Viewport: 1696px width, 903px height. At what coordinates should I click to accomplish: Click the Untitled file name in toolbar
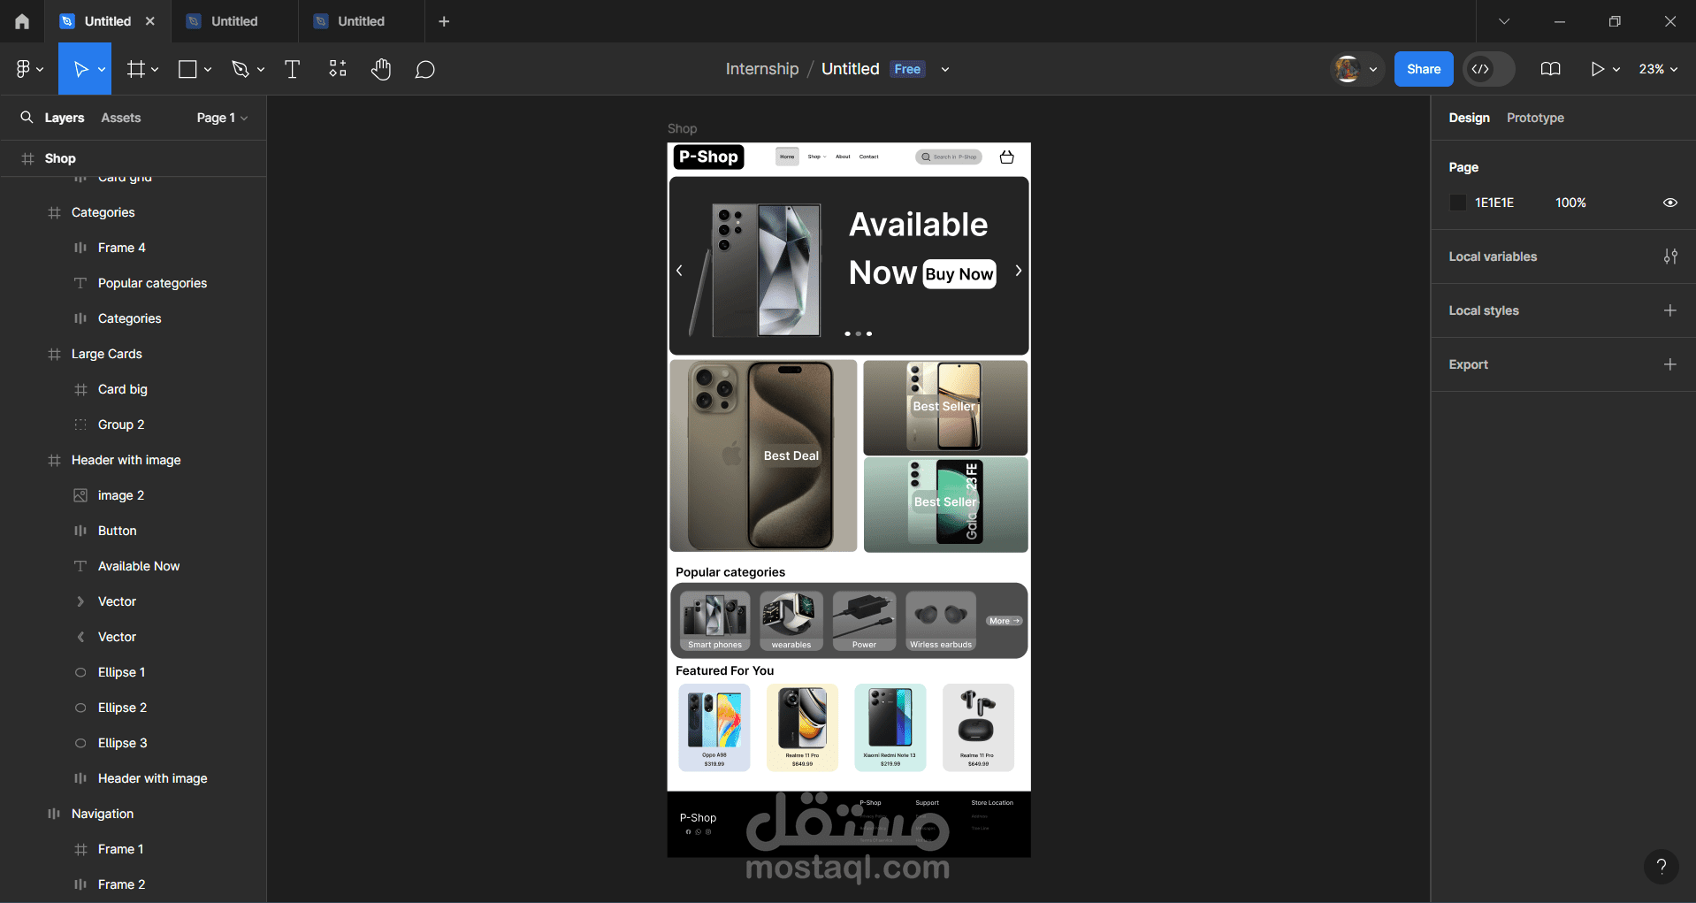pos(850,69)
